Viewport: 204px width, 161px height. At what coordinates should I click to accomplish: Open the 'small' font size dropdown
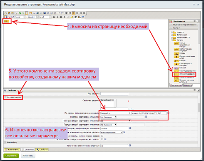click(x=45, y=17)
